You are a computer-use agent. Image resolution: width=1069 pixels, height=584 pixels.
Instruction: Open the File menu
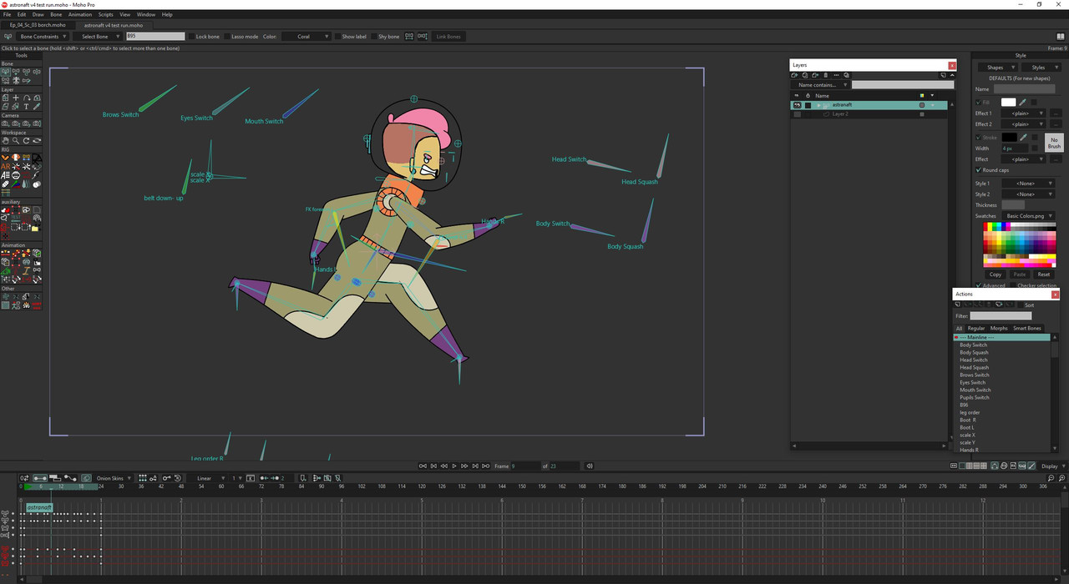pos(8,14)
